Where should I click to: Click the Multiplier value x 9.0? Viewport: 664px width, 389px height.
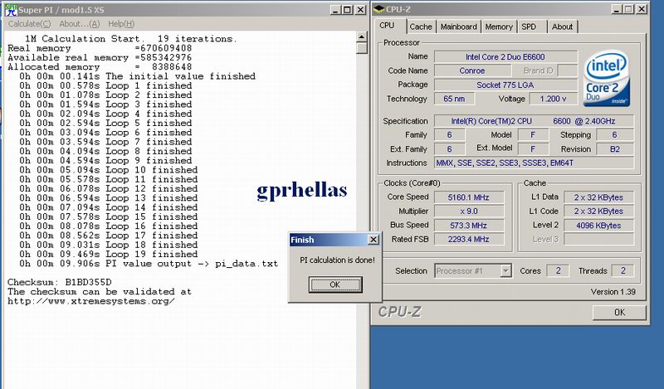tap(469, 212)
